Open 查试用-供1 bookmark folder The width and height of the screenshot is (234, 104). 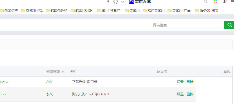pos(32,11)
